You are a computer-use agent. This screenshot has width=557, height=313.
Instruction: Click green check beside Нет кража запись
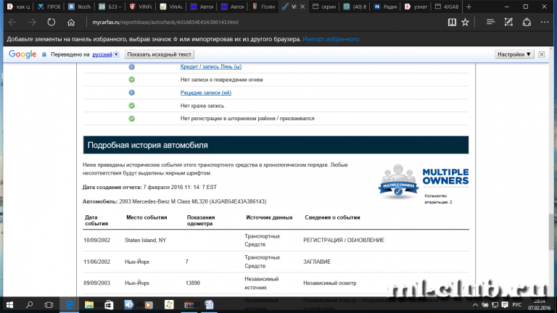click(131, 106)
